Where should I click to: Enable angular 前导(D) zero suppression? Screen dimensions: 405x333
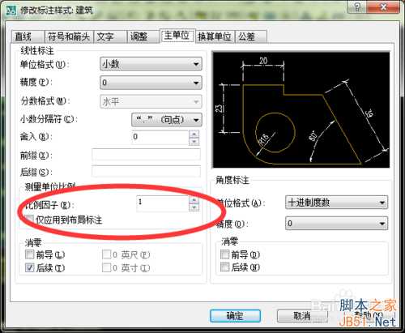pyautogui.click(x=225, y=254)
